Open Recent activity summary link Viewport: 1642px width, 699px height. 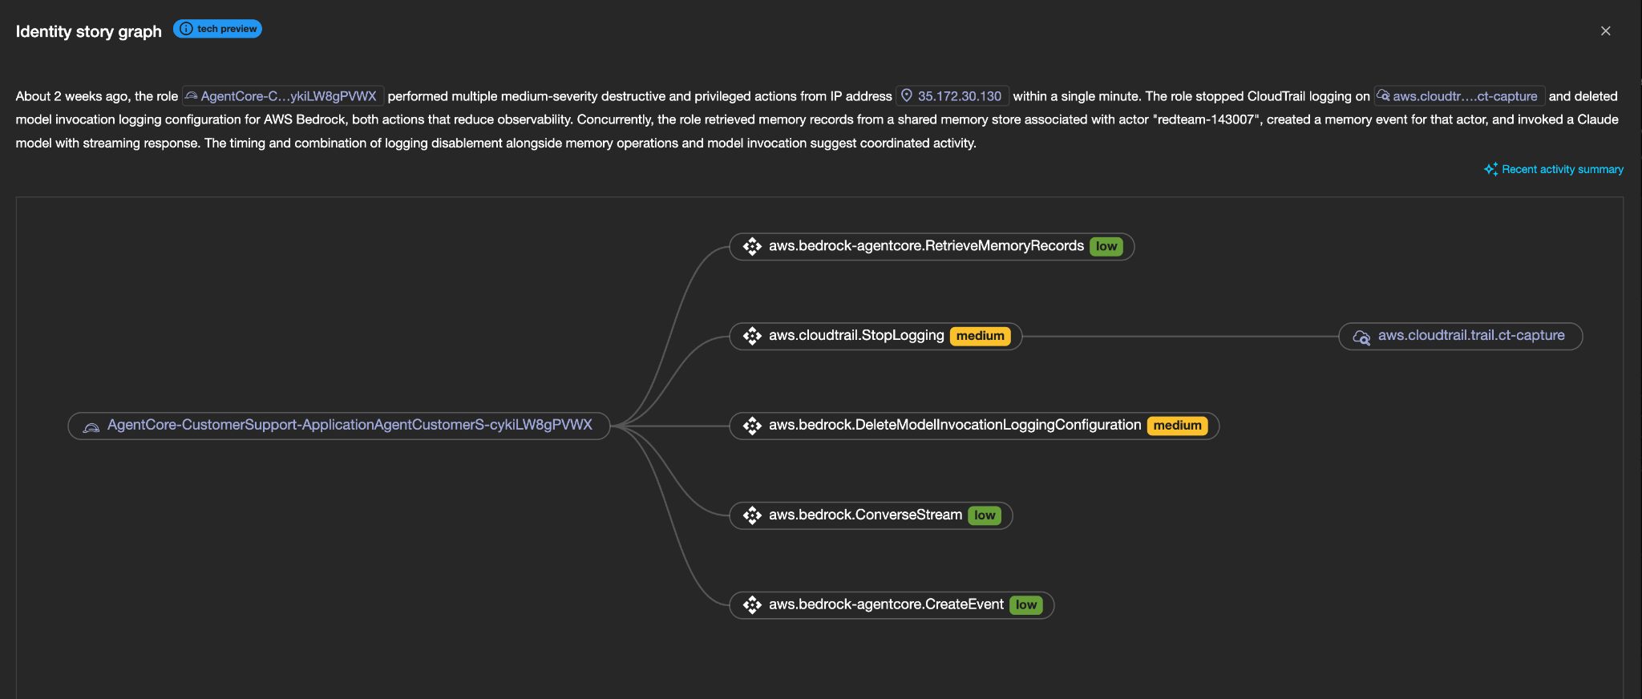[1554, 169]
